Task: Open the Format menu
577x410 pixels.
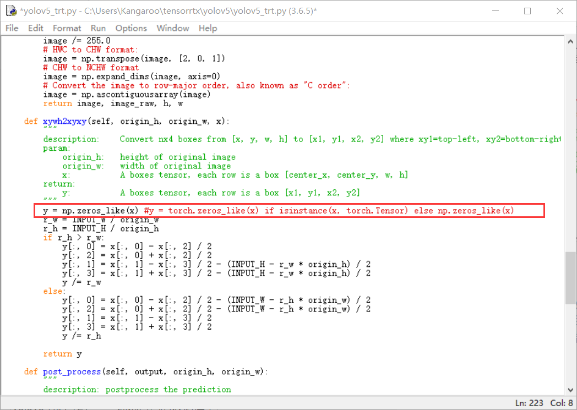Action: (x=67, y=28)
